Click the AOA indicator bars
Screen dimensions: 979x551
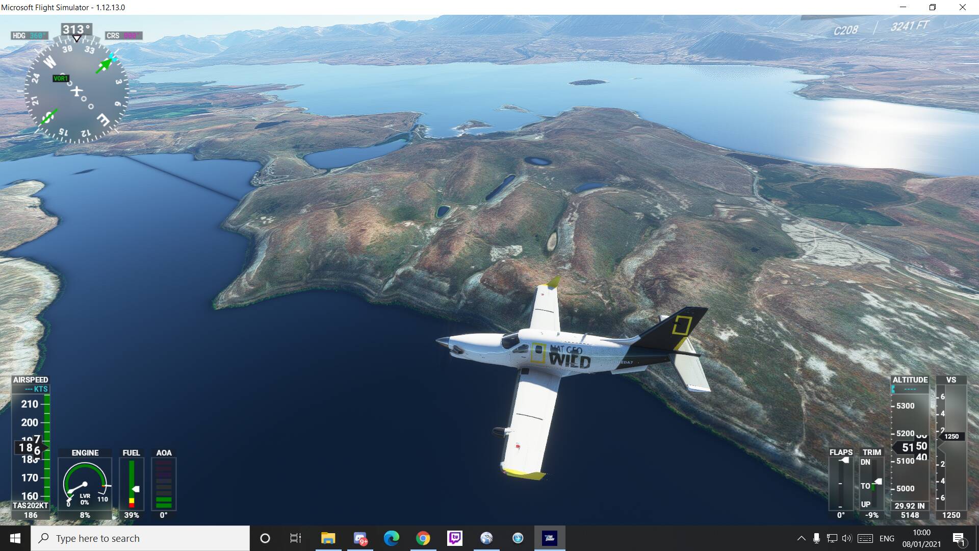click(x=164, y=484)
